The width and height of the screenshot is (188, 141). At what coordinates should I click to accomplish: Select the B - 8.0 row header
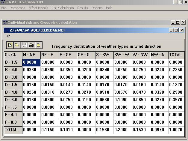click(13, 77)
